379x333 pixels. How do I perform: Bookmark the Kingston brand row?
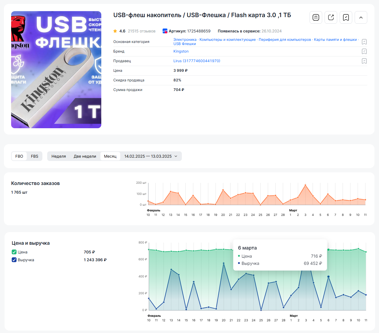(x=364, y=51)
